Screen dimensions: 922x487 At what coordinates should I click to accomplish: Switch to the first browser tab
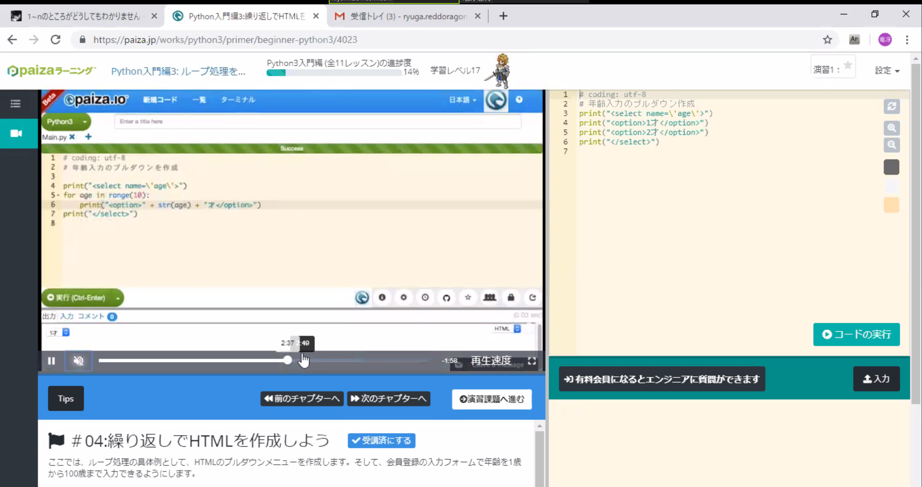(x=83, y=16)
